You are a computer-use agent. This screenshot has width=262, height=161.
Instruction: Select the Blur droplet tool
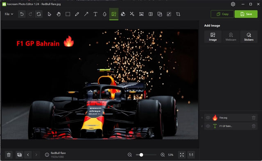(105, 14)
